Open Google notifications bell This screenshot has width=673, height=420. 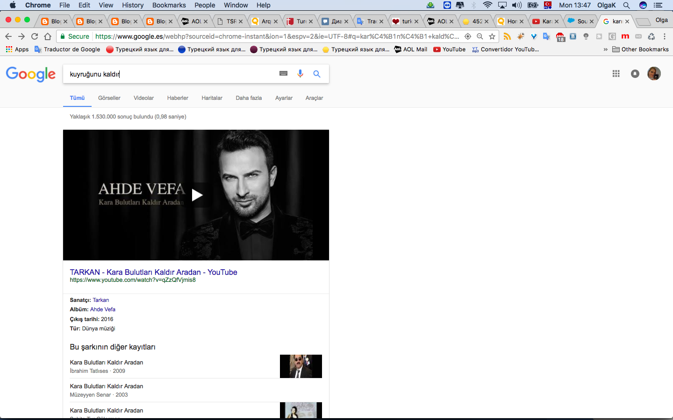635,73
